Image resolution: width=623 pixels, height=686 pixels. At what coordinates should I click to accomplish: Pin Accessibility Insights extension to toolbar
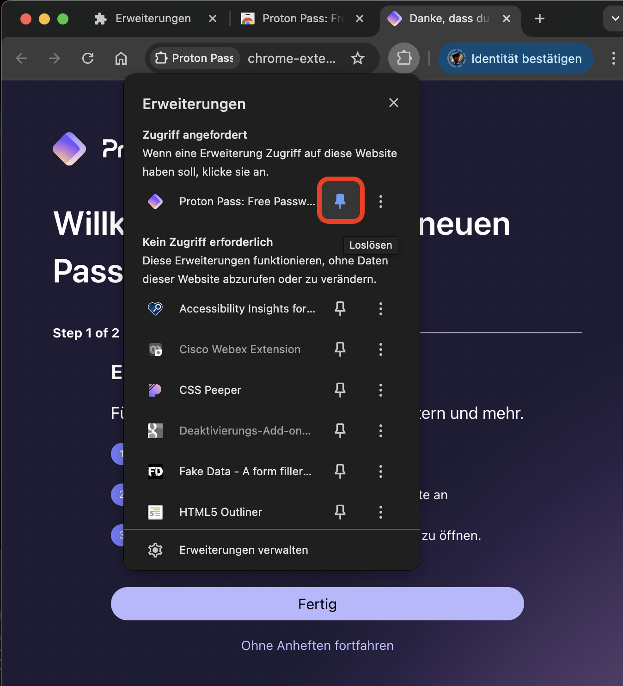tap(340, 308)
